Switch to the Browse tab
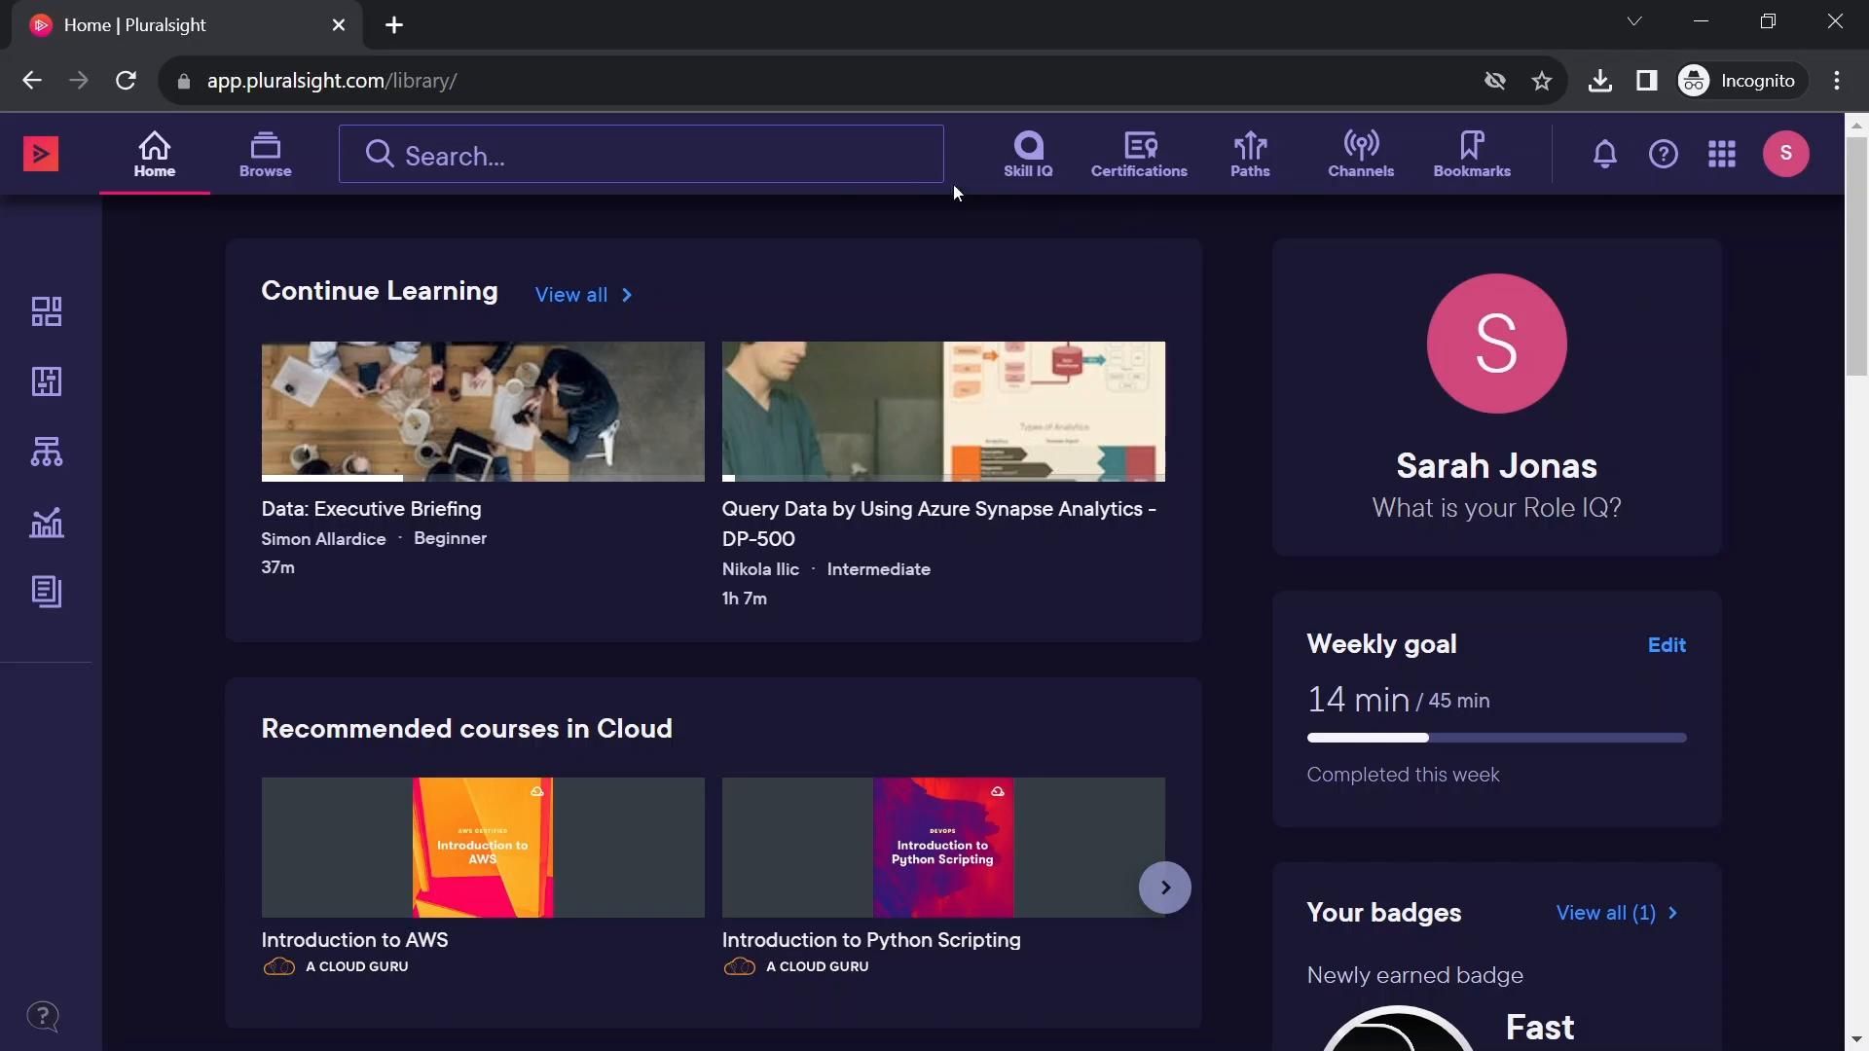 (265, 155)
